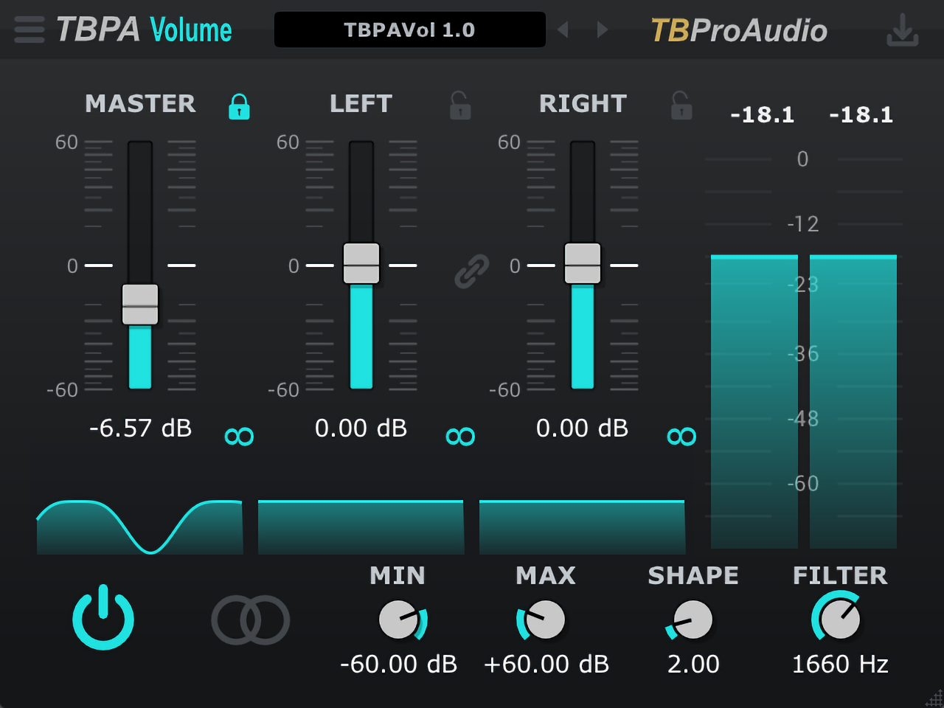Toggle the Master channel lock
944x708 pixels.
tap(239, 106)
